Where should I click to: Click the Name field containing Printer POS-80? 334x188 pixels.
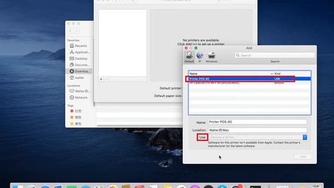257,122
